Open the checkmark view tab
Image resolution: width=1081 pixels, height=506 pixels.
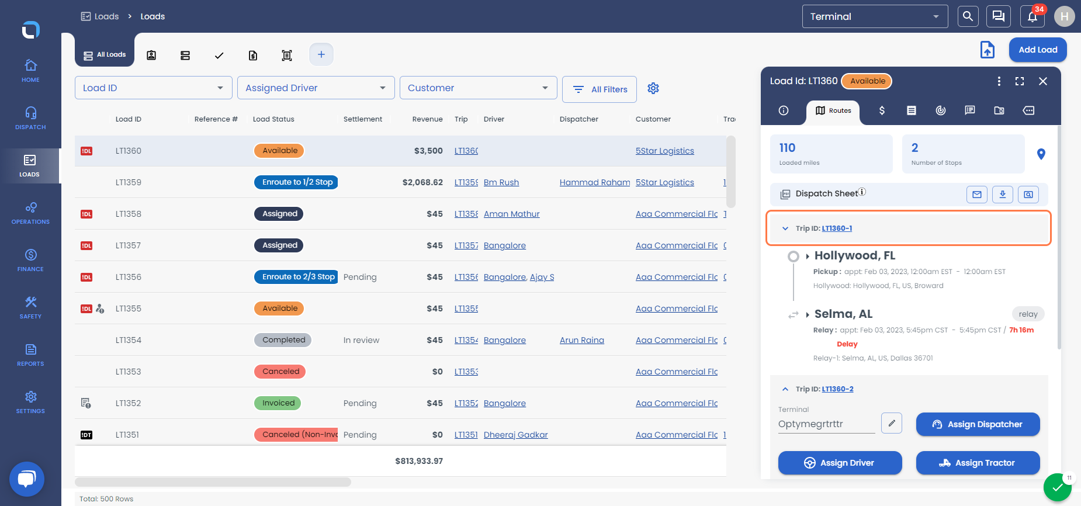219,56
